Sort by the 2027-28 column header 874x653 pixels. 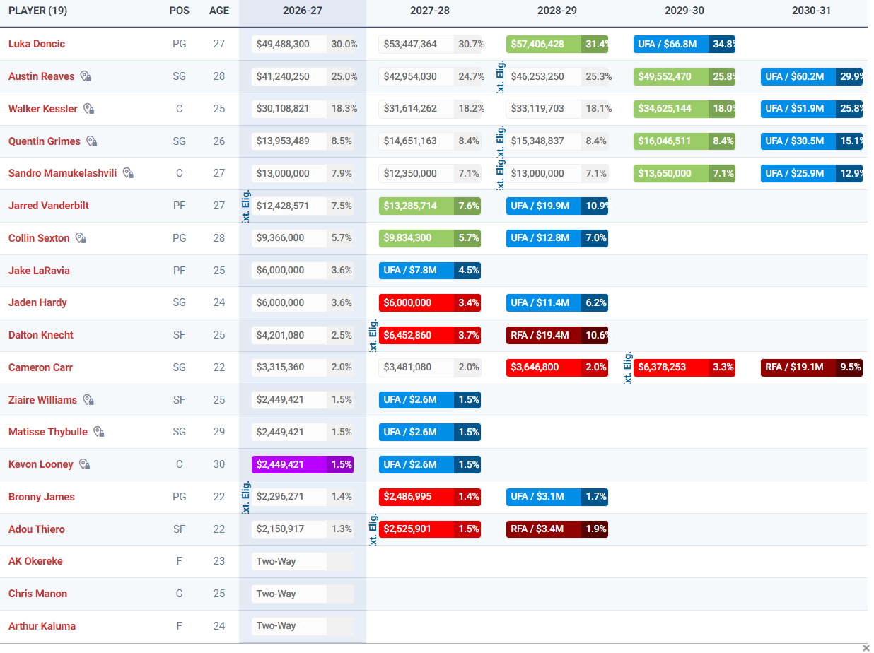point(430,11)
